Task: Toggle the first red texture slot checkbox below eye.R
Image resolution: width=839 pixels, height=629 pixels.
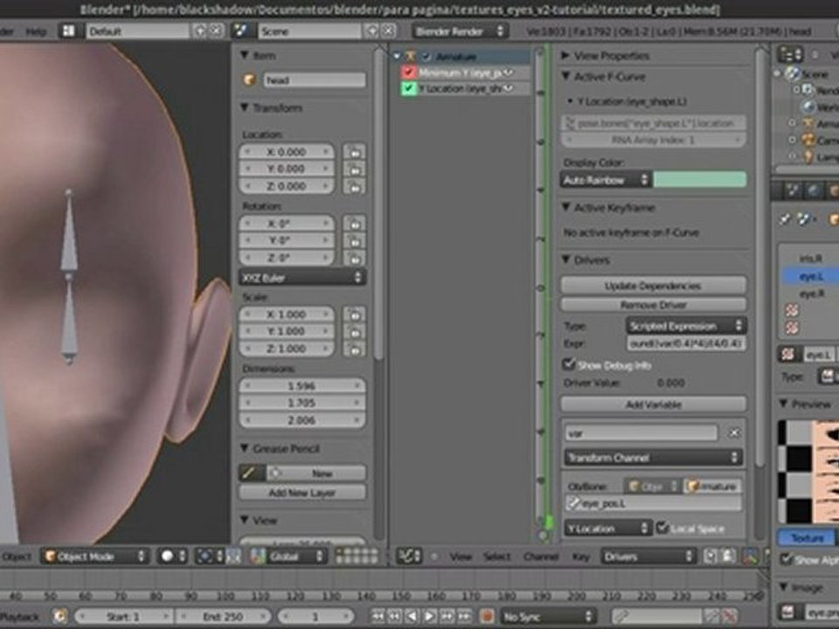Action: pos(792,310)
